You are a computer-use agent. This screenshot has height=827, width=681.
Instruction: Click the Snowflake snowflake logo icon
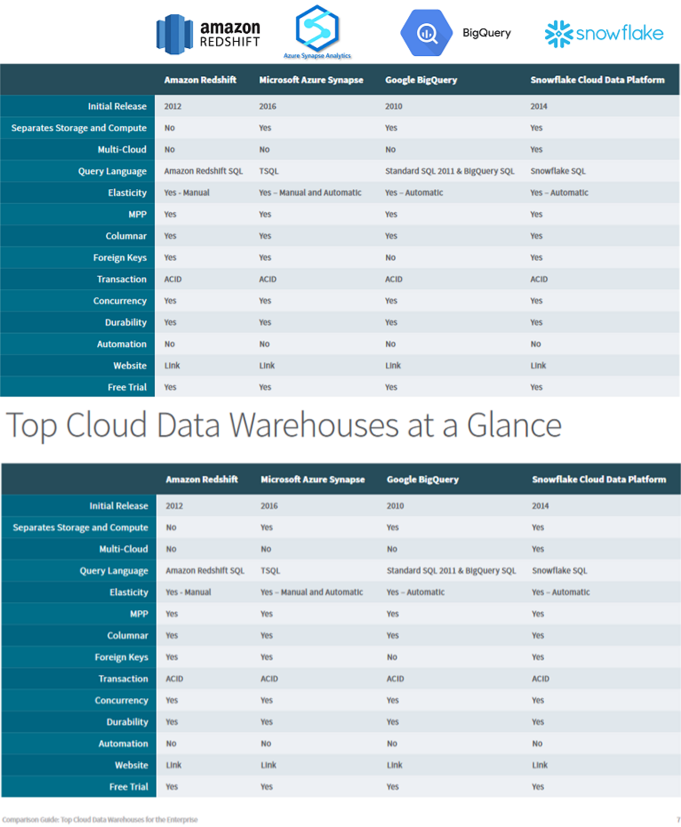[x=557, y=34]
